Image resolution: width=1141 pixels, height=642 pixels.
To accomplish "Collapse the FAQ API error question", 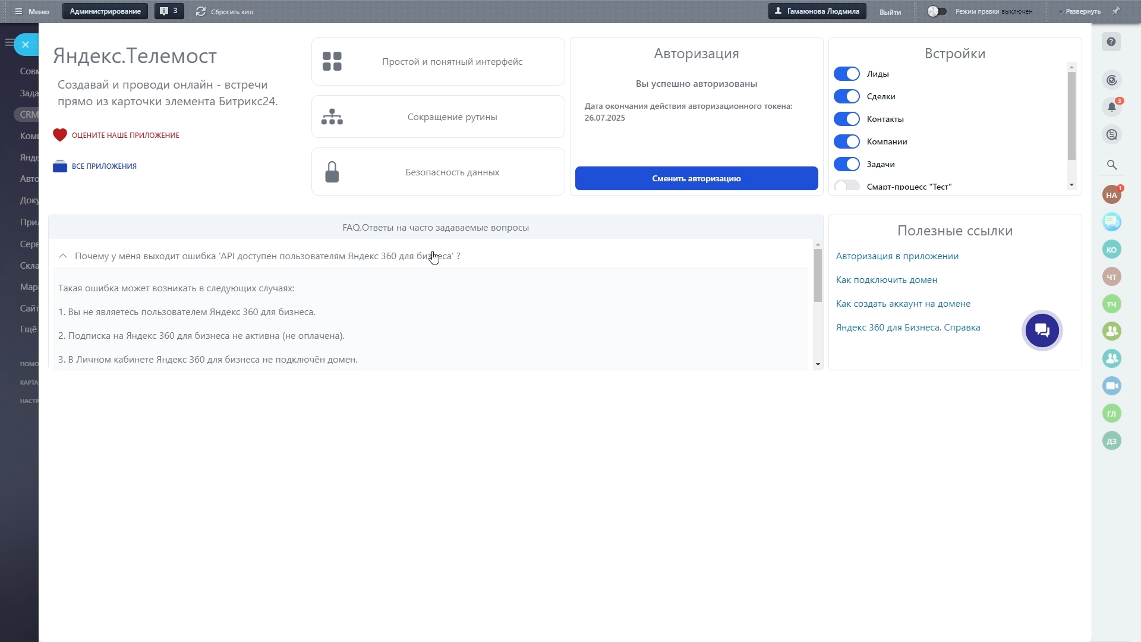I will 63,256.
